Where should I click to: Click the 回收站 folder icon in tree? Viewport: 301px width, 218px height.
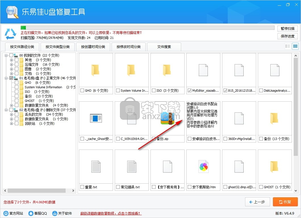point(22,123)
